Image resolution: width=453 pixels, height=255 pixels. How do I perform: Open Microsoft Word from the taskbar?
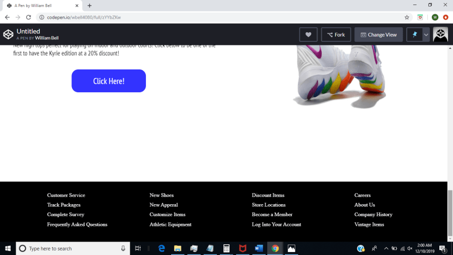point(259,248)
